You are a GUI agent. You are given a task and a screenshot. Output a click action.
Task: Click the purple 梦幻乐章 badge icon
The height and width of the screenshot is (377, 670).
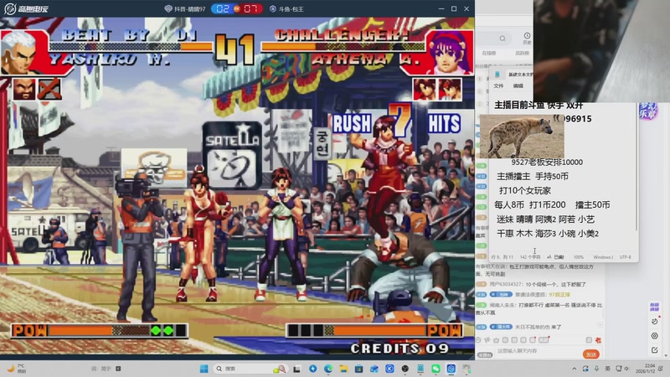(647, 111)
